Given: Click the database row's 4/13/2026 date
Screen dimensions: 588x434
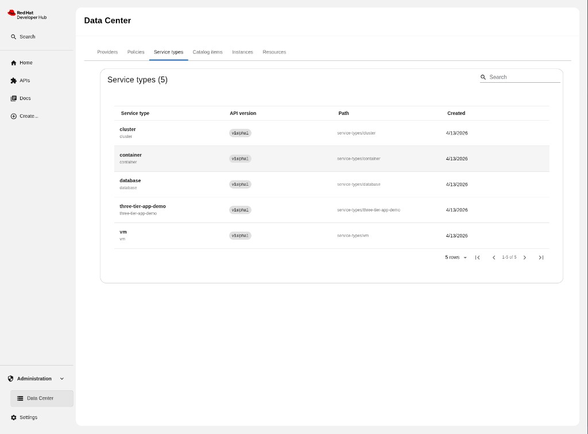Looking at the screenshot, I should pyautogui.click(x=457, y=185).
